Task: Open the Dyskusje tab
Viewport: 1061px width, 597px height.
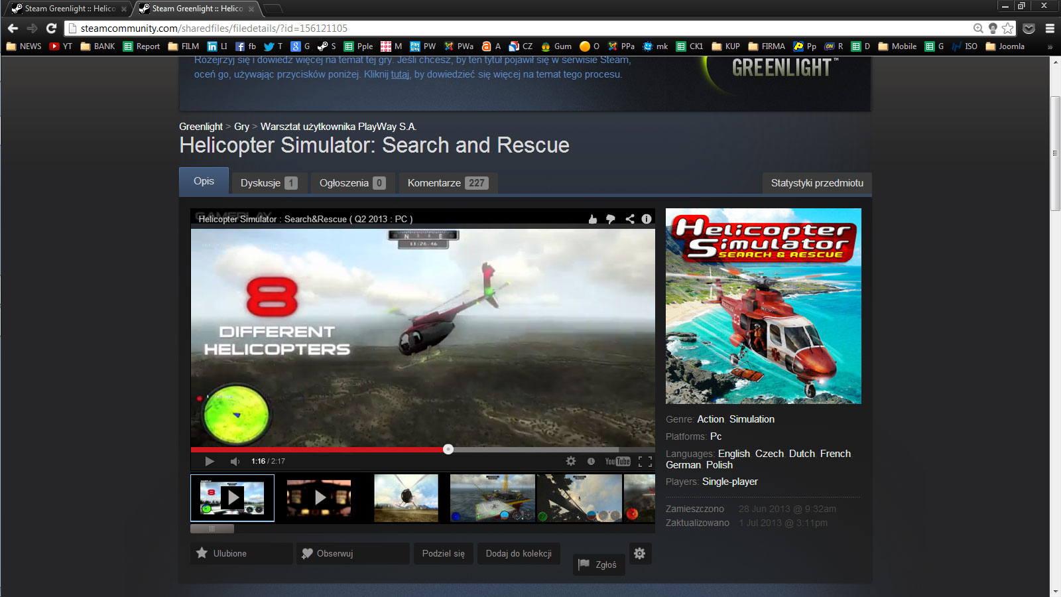Action: point(269,183)
